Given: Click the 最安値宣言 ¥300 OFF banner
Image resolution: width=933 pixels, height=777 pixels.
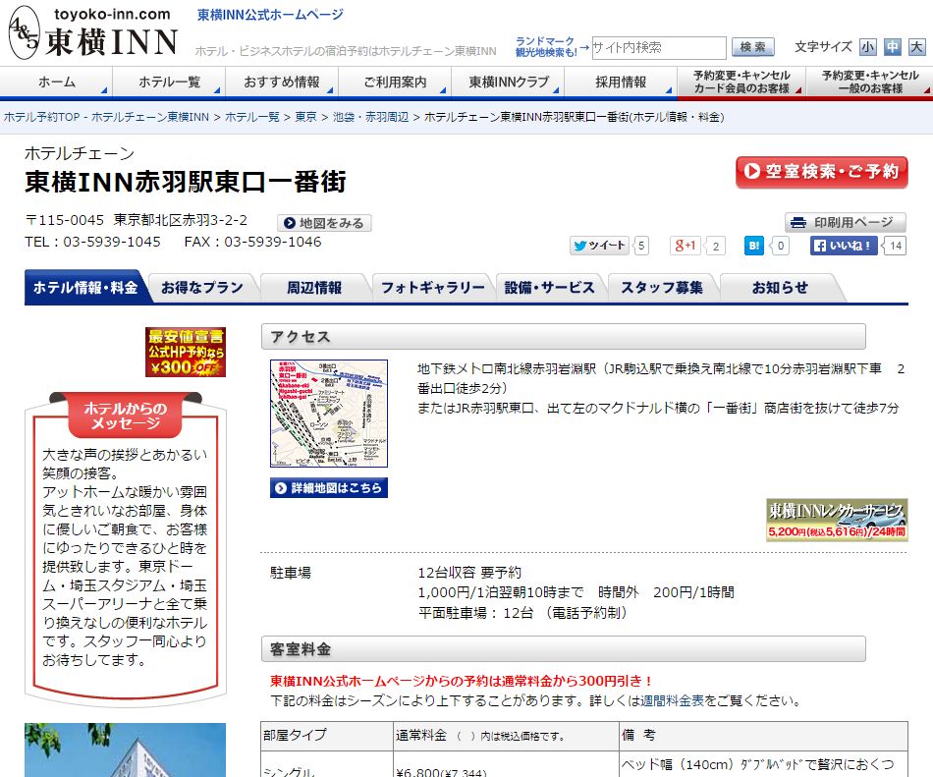Looking at the screenshot, I should click(x=186, y=353).
